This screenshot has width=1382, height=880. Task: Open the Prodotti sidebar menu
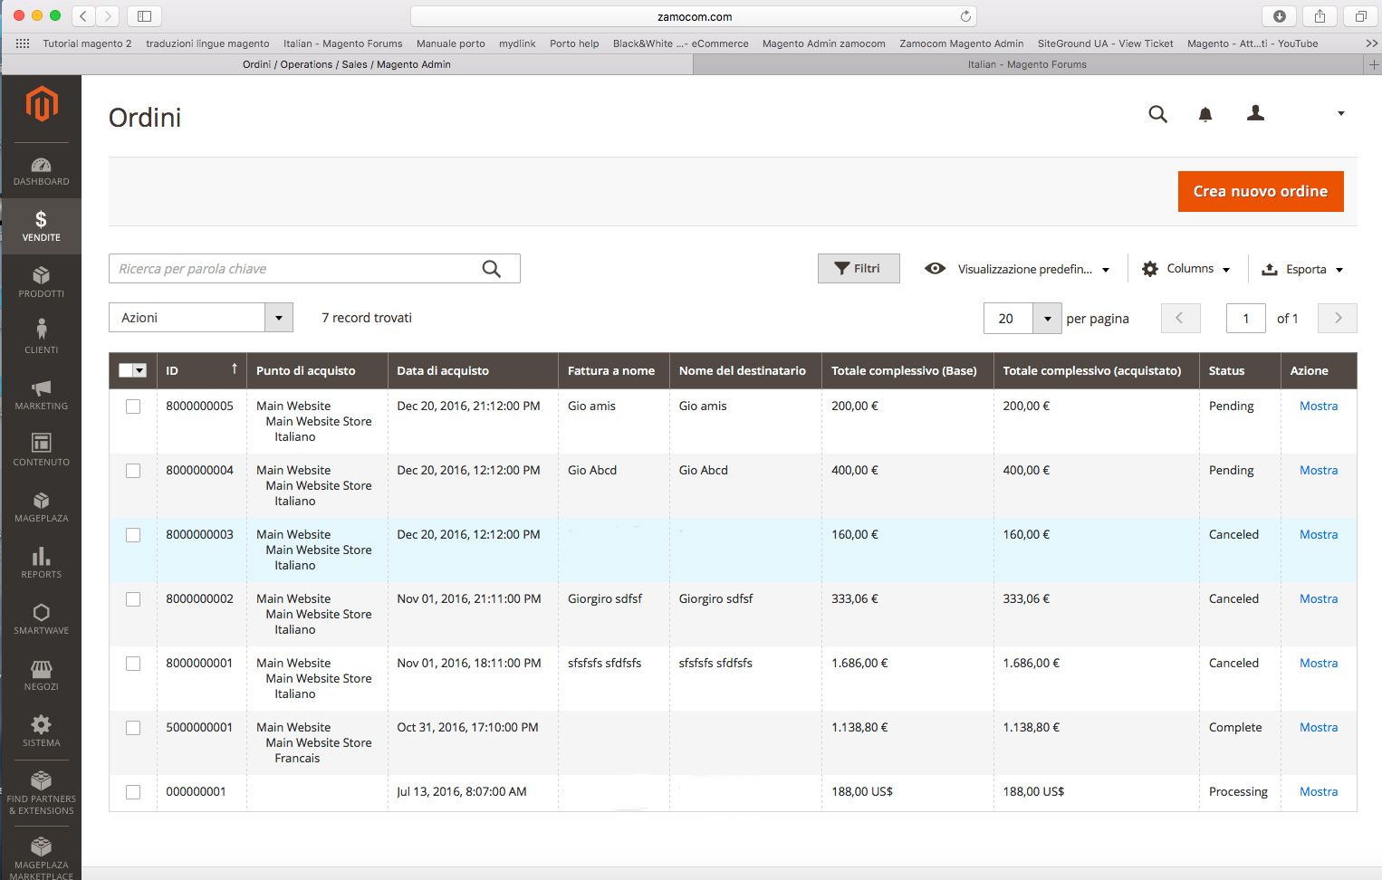click(41, 282)
